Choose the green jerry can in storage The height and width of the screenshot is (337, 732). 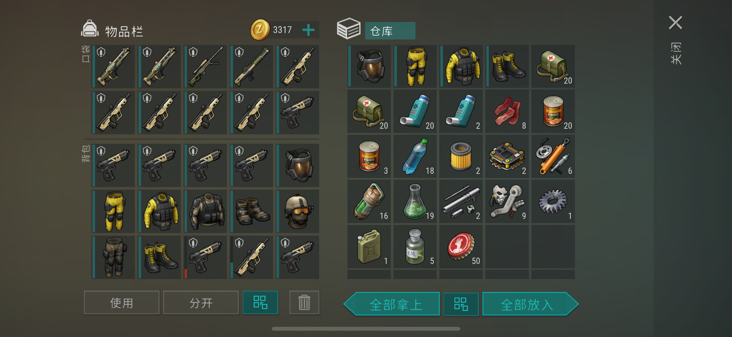pos(369,247)
